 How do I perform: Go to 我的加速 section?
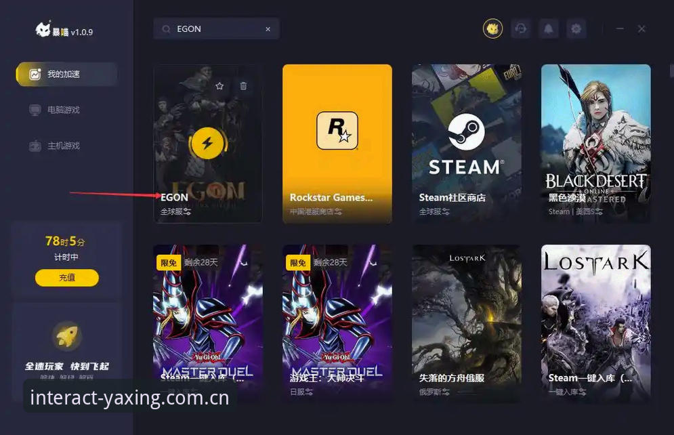pyautogui.click(x=66, y=74)
